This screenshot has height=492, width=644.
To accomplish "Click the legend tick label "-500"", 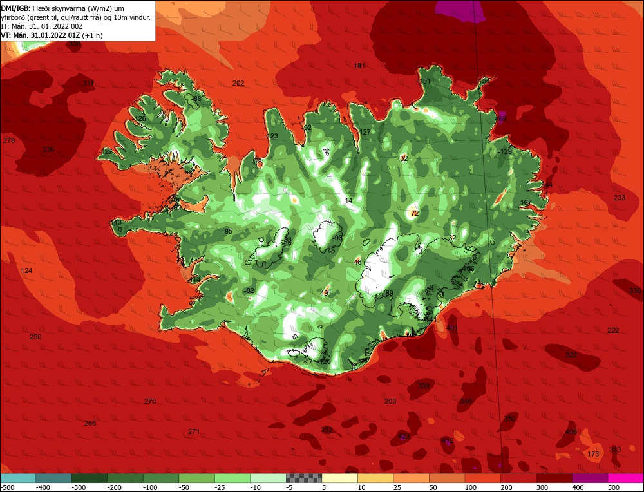I will coord(7,487).
